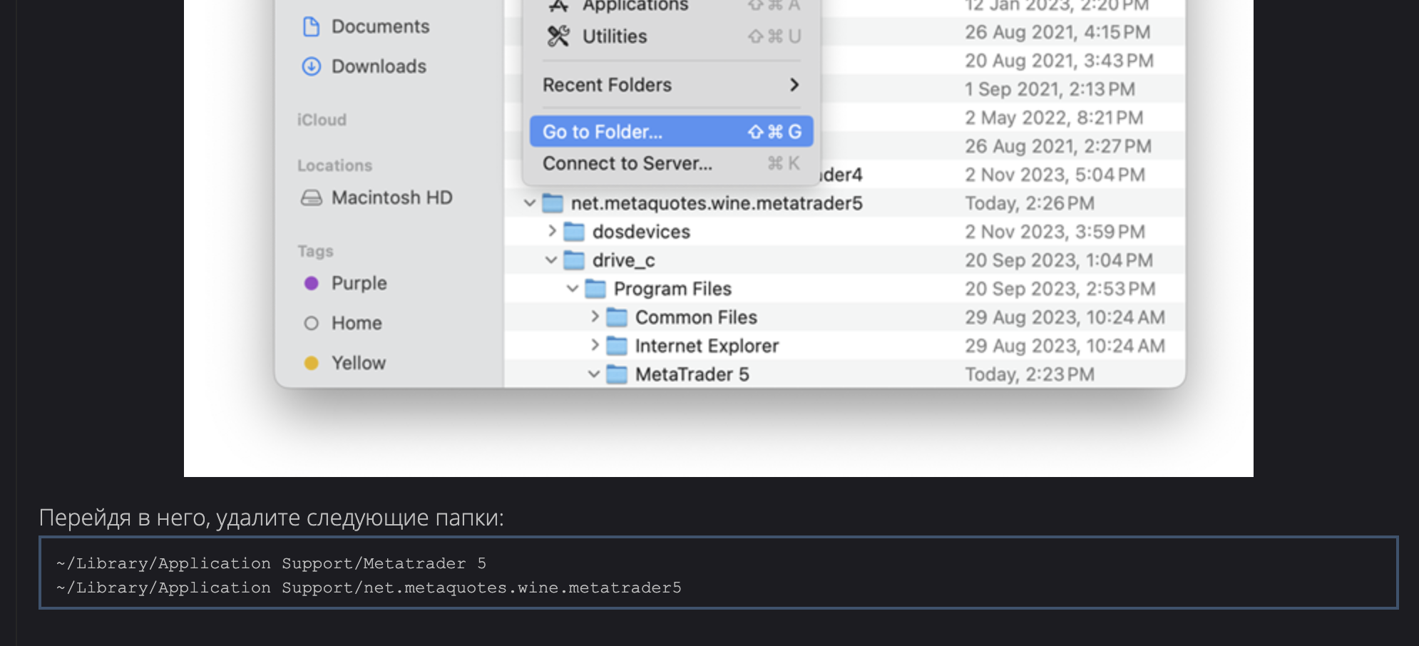Select the Purple tag dot
The width and height of the screenshot is (1419, 646).
tap(311, 283)
